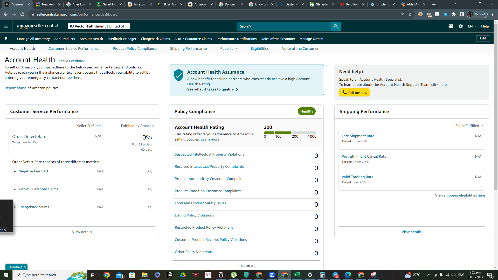Click the browser back arrow
This screenshot has height=280, width=498.
pyautogui.click(x=6, y=14)
